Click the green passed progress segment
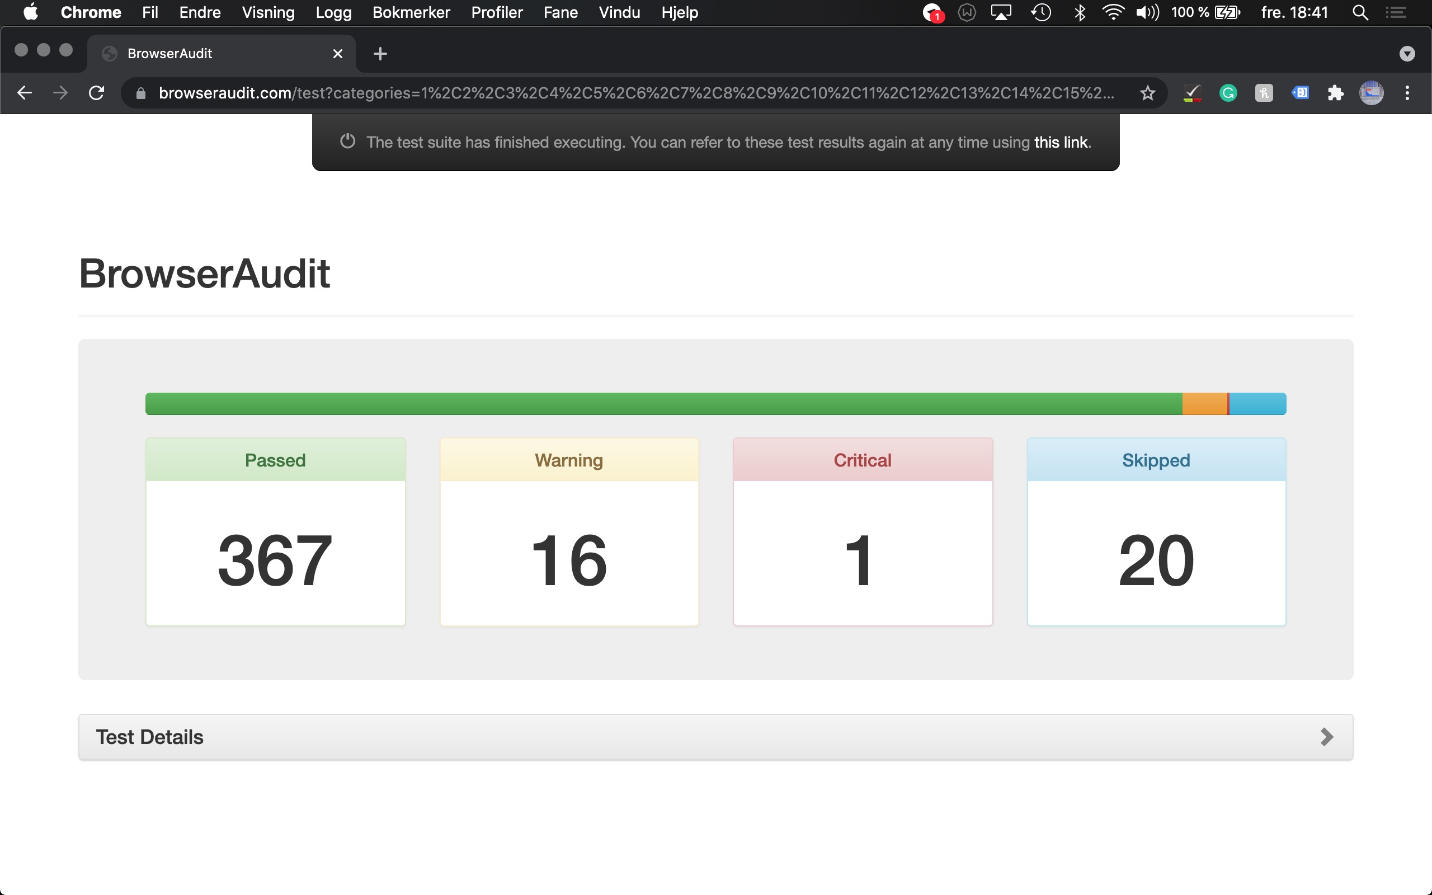Image resolution: width=1432 pixels, height=895 pixels. point(663,404)
